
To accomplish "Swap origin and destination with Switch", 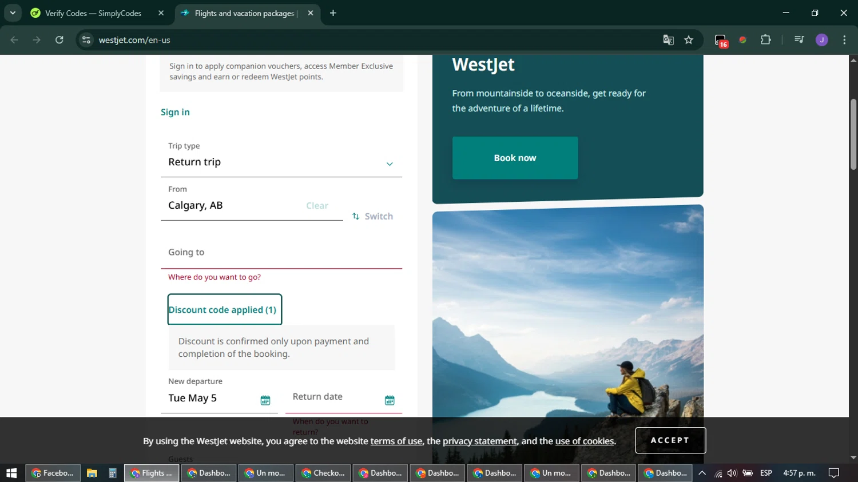I will (372, 216).
